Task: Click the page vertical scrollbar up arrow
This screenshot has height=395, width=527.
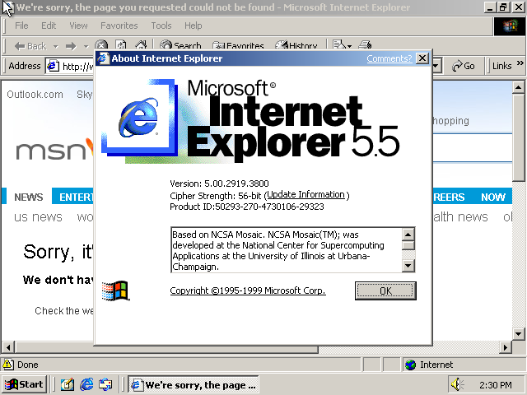Action: [518, 87]
